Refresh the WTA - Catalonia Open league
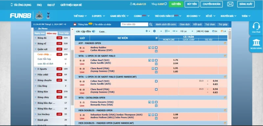Viewport: 263px width, 126px height. tap(225, 98)
